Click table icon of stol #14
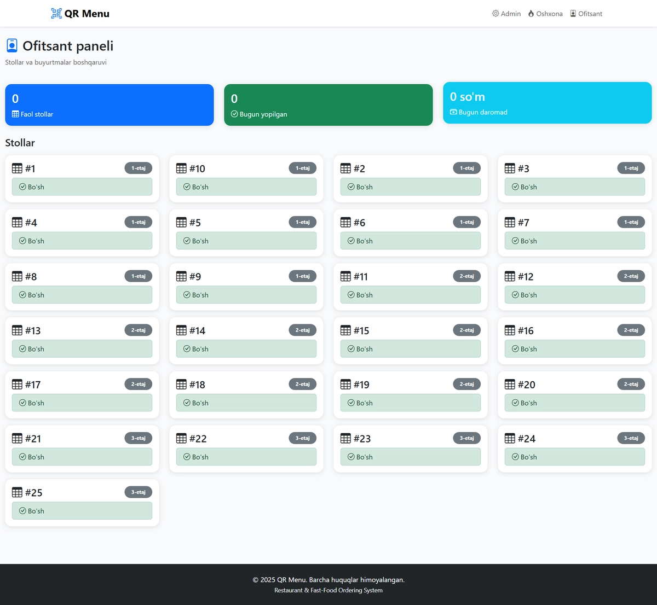The width and height of the screenshot is (657, 605). [x=181, y=330]
